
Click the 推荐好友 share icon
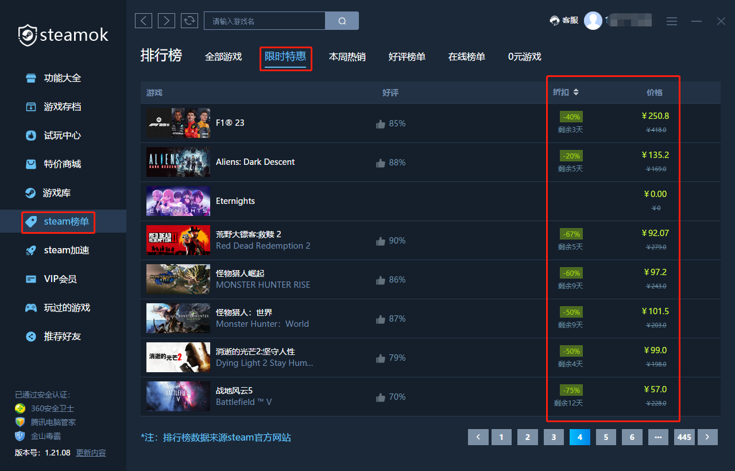click(x=31, y=337)
